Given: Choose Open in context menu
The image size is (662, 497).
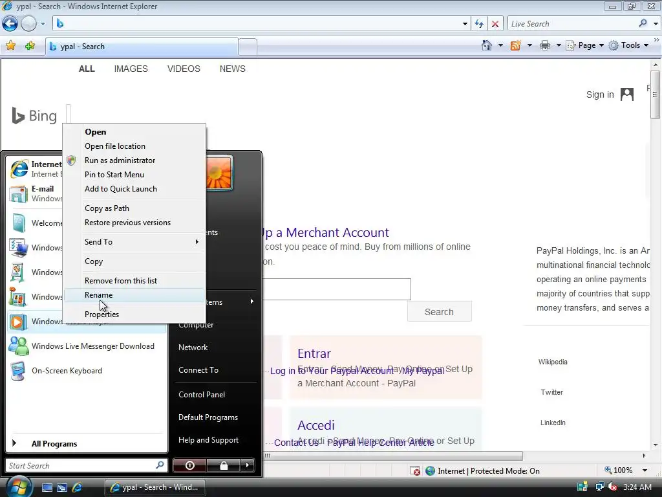Looking at the screenshot, I should pos(134,132).
